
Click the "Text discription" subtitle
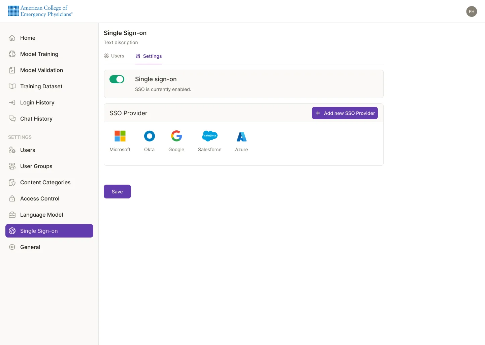(x=121, y=42)
